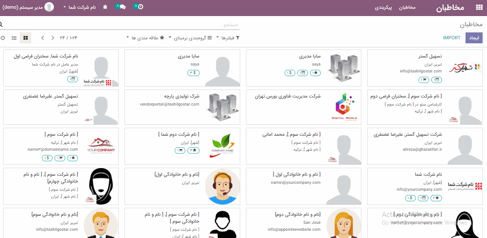The image size is (487, 238).
Task: Switch to kanban view
Action: pos(25,38)
